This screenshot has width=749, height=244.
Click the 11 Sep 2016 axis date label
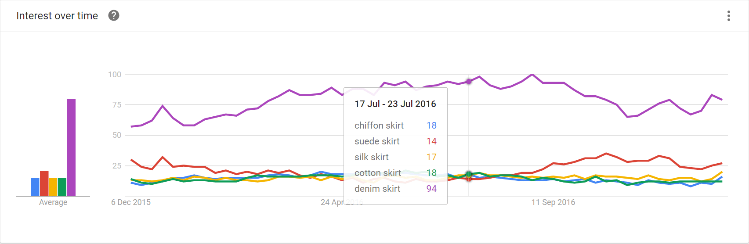tap(553, 202)
